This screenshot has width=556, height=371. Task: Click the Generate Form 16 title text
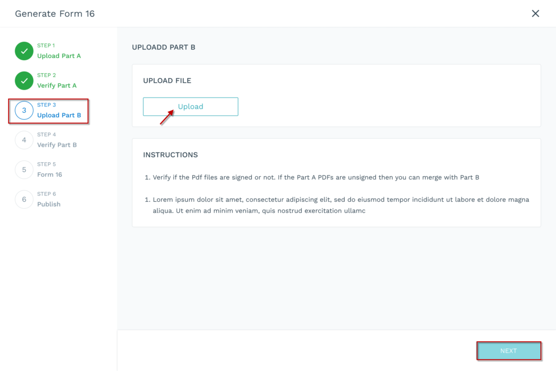point(54,14)
